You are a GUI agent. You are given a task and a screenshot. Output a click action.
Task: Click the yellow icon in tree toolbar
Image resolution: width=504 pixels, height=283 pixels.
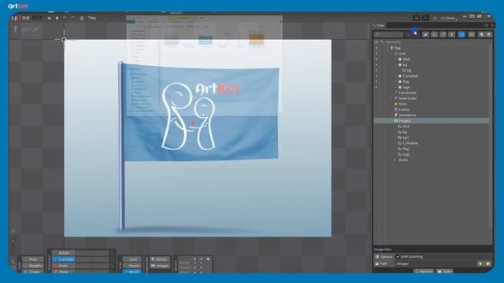tap(451, 35)
